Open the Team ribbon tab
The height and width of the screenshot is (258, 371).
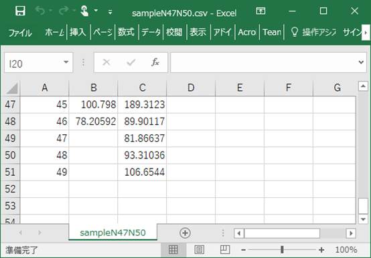272,32
